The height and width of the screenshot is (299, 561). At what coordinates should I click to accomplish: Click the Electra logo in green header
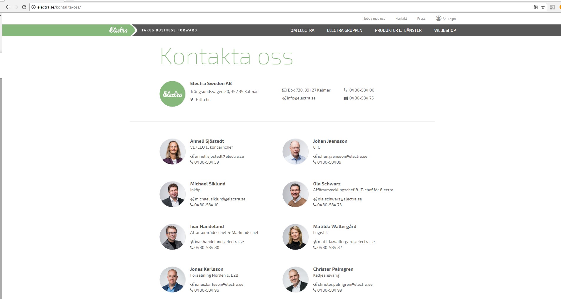point(118,30)
